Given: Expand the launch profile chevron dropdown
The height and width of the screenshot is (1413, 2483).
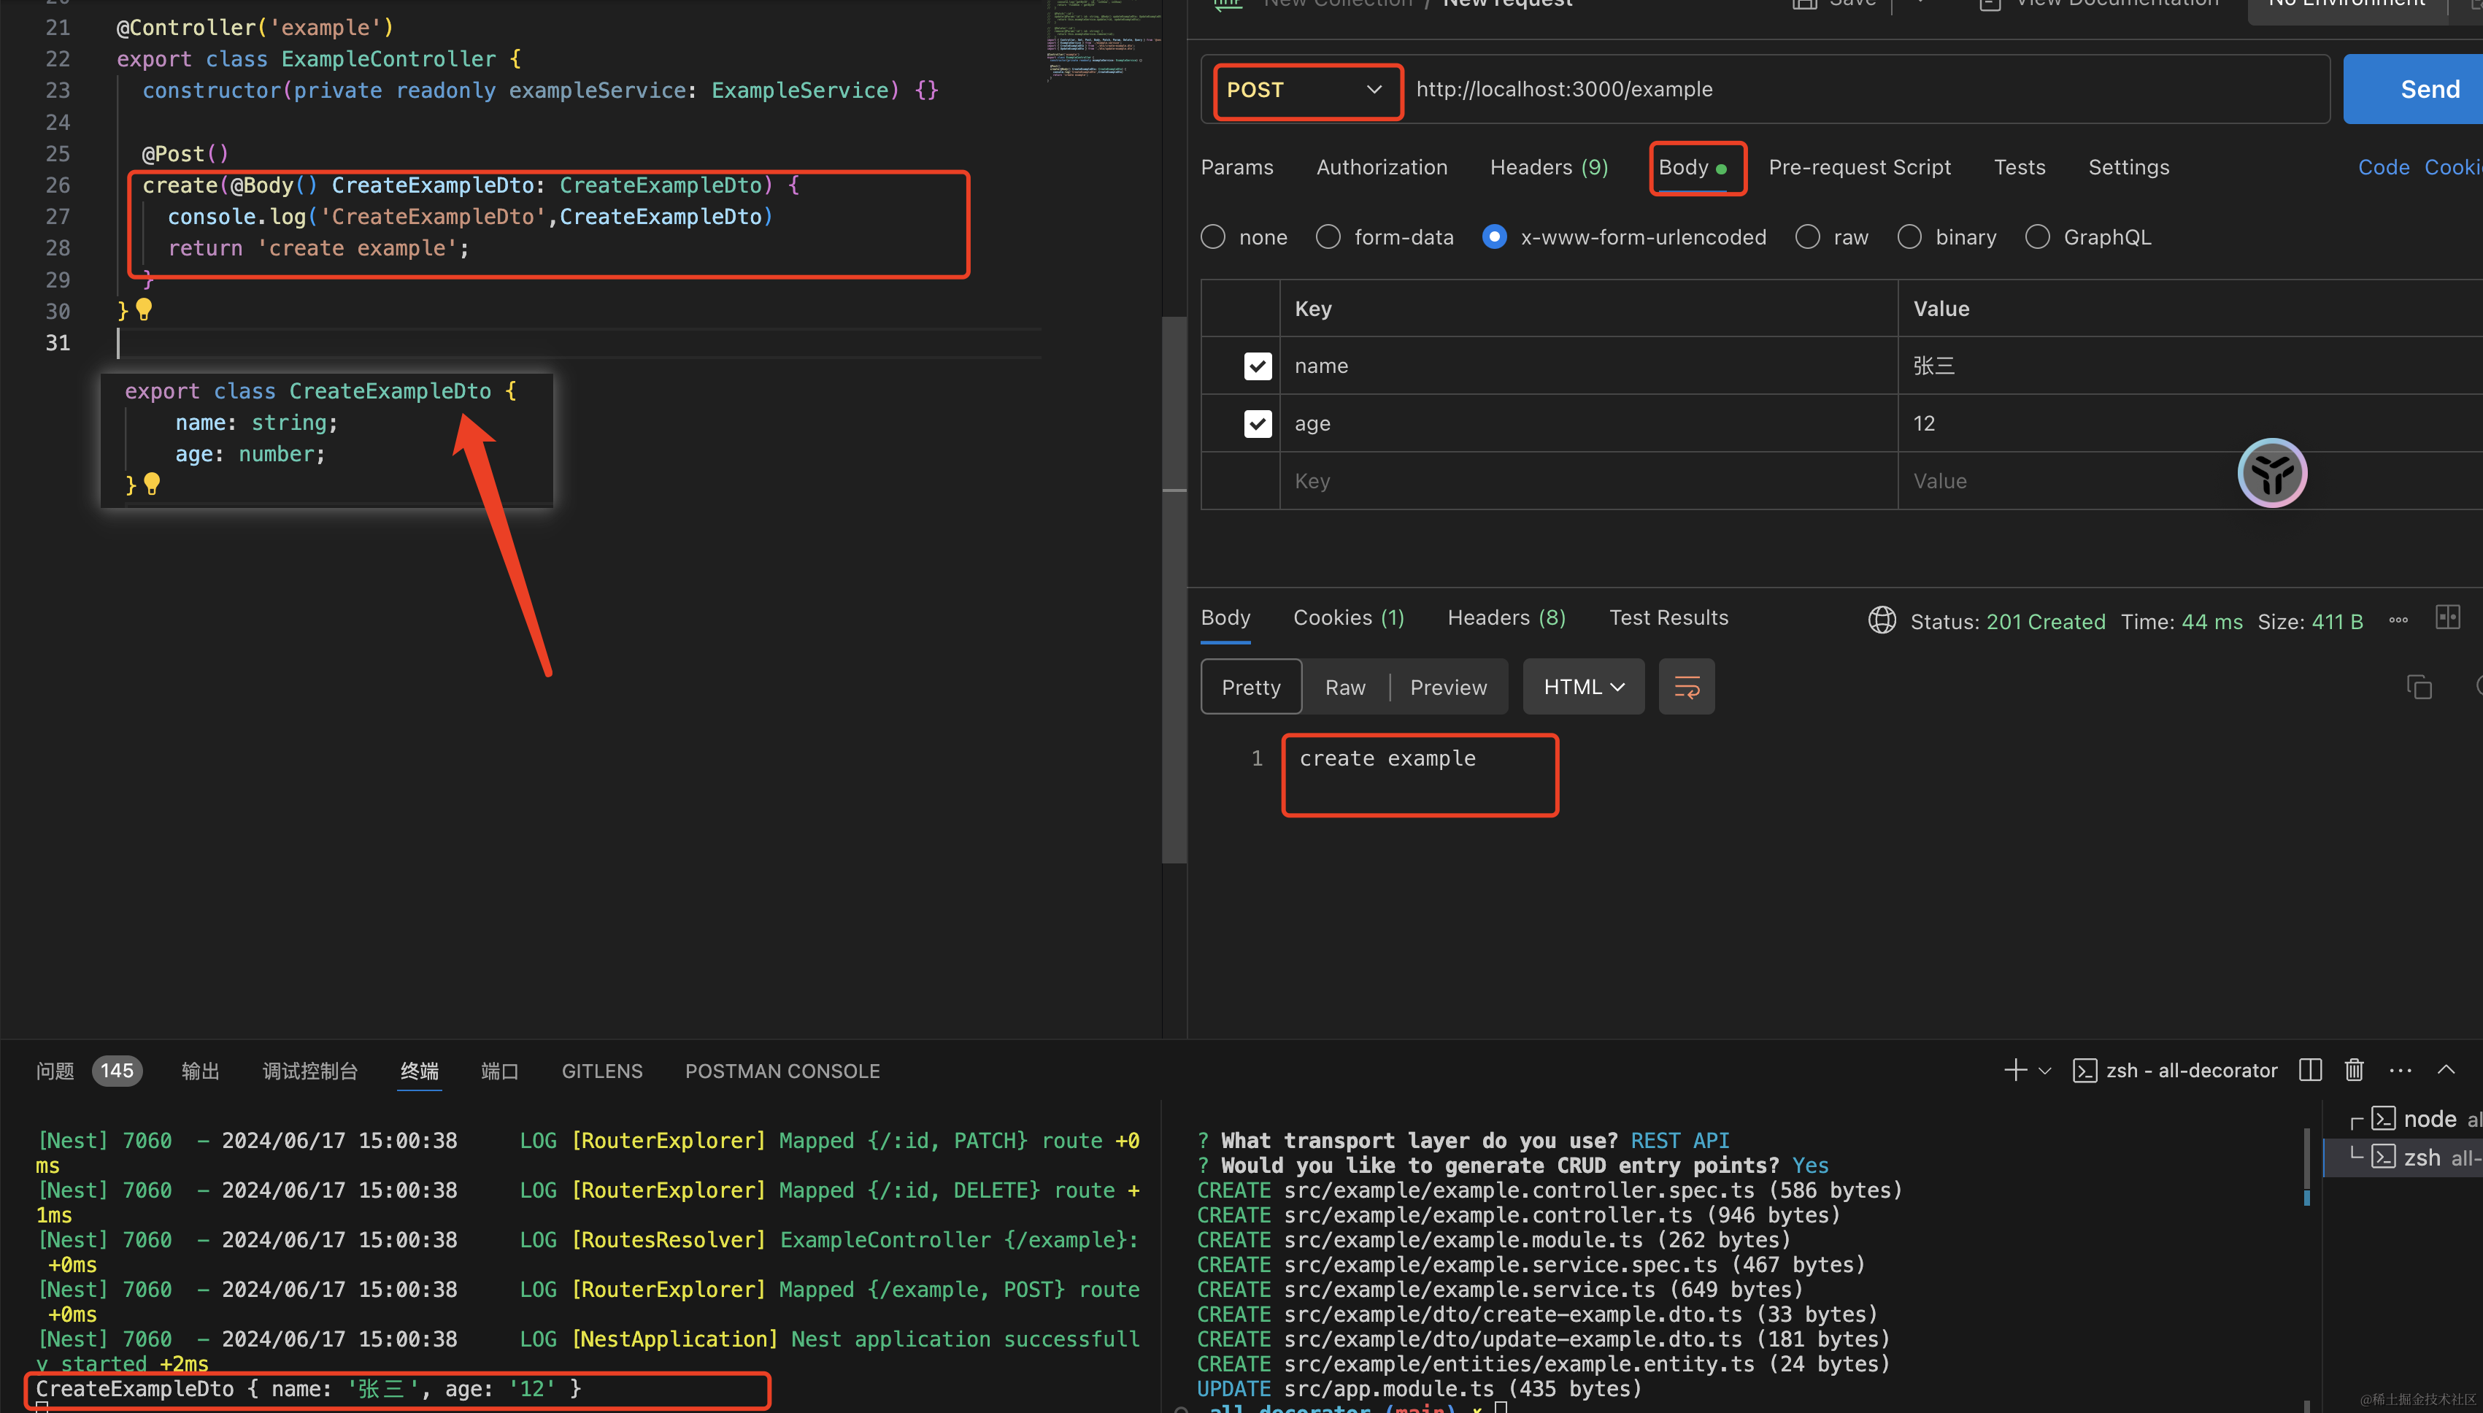Looking at the screenshot, I should pyautogui.click(x=2044, y=1071).
